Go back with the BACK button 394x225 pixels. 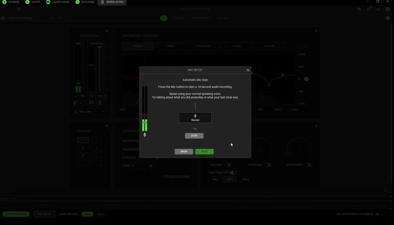(x=184, y=151)
